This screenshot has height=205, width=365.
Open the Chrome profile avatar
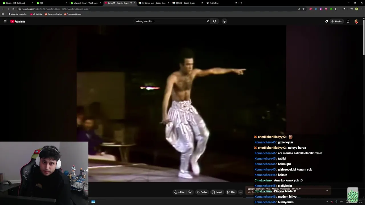357,9
